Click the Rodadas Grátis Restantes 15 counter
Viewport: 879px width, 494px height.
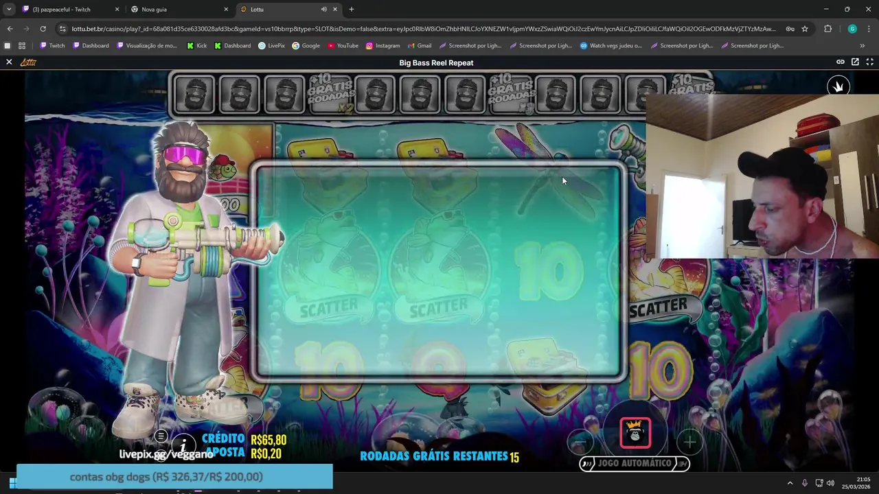pos(439,456)
